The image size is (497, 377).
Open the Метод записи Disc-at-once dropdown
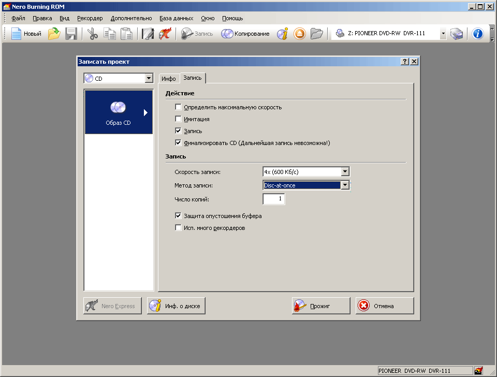(345, 185)
